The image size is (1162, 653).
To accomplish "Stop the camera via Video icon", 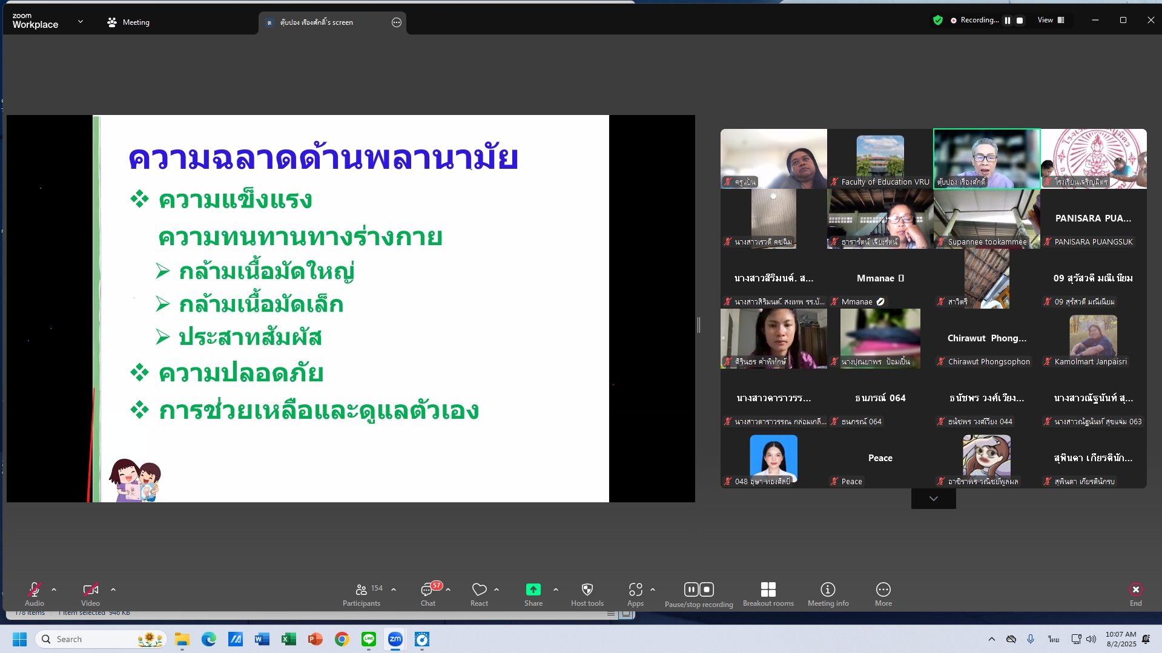I will click(90, 590).
